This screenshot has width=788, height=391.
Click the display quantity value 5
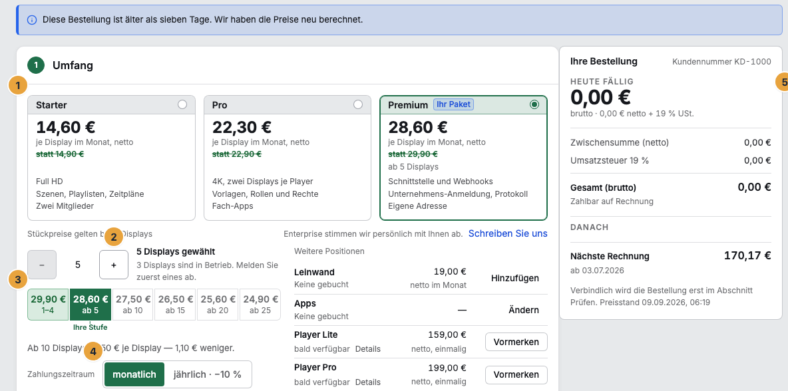(78, 265)
